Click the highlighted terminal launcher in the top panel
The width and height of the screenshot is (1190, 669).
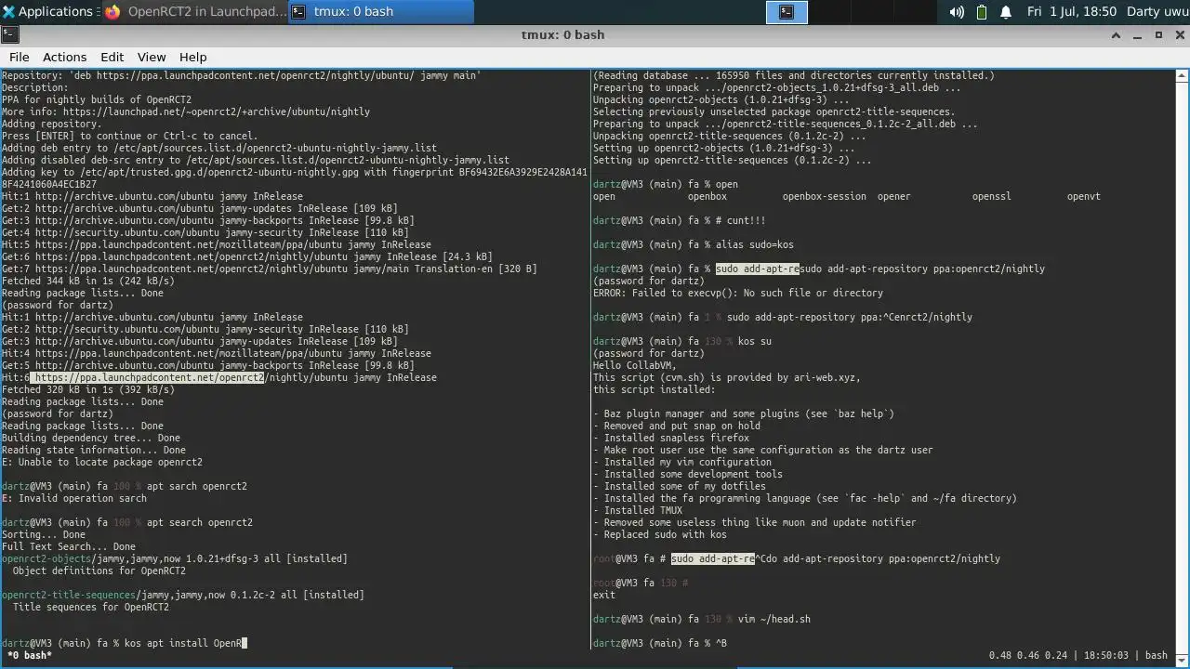[787, 12]
